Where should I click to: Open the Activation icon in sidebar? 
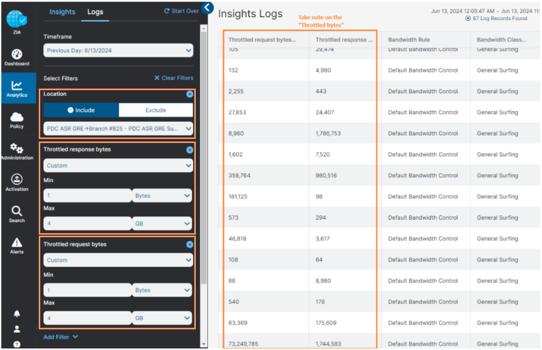click(x=17, y=182)
